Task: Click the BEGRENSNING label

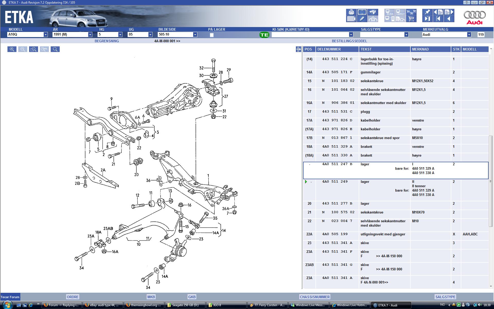Action: point(107,41)
